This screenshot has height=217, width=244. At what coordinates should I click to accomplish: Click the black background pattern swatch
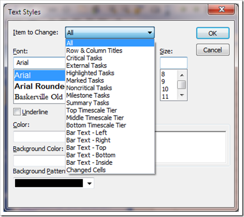49,183
